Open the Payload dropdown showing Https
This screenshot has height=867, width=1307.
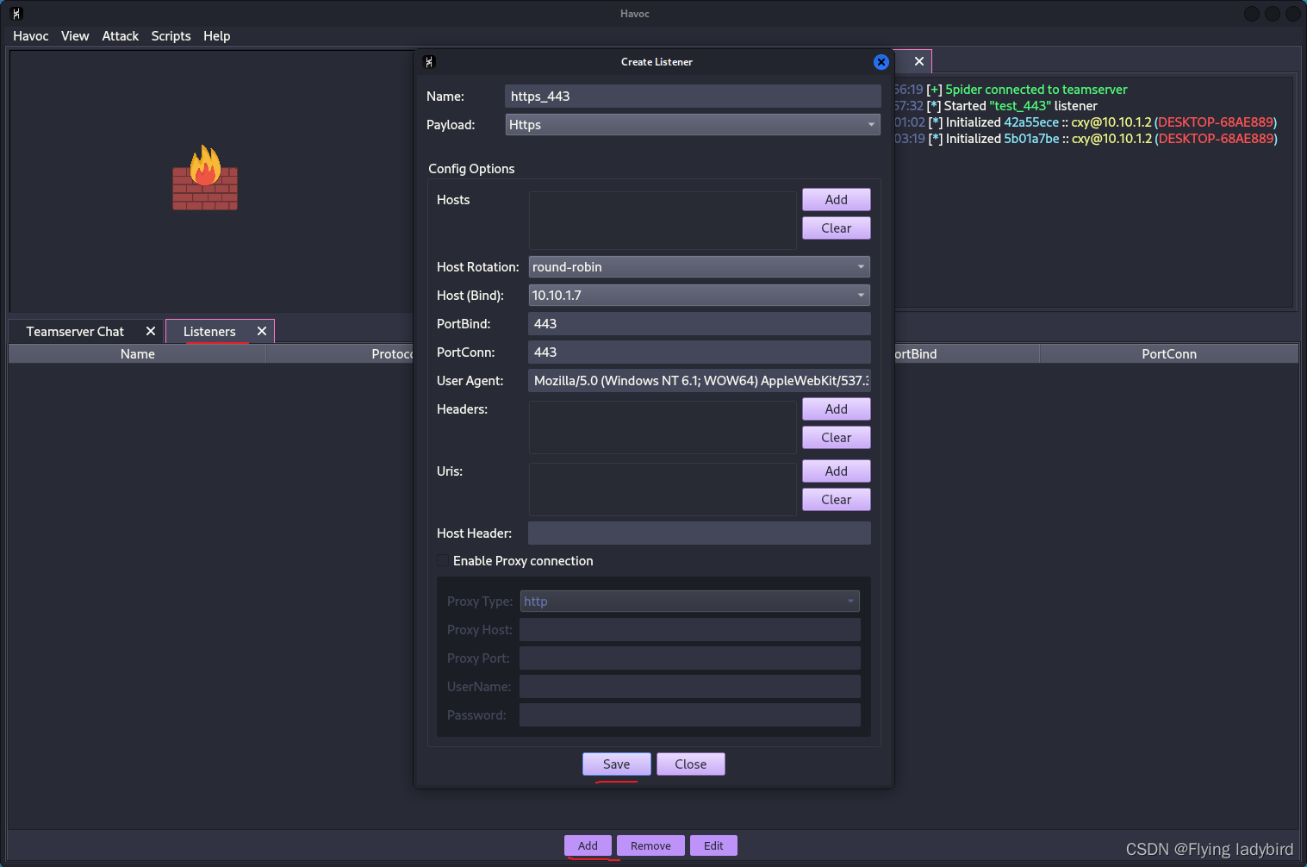(693, 125)
